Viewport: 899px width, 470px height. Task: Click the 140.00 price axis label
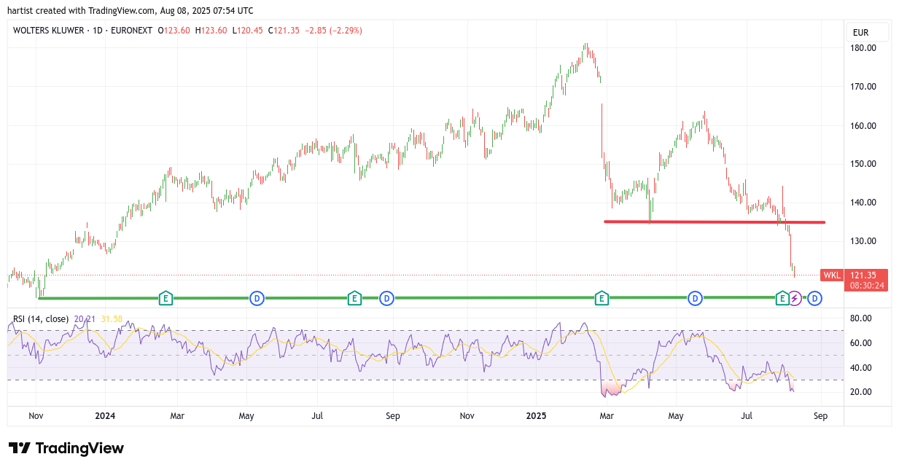click(863, 203)
